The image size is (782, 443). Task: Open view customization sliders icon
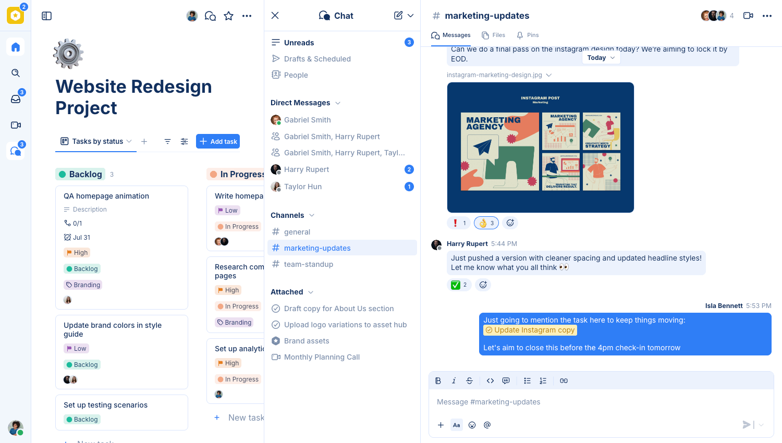[x=184, y=141]
